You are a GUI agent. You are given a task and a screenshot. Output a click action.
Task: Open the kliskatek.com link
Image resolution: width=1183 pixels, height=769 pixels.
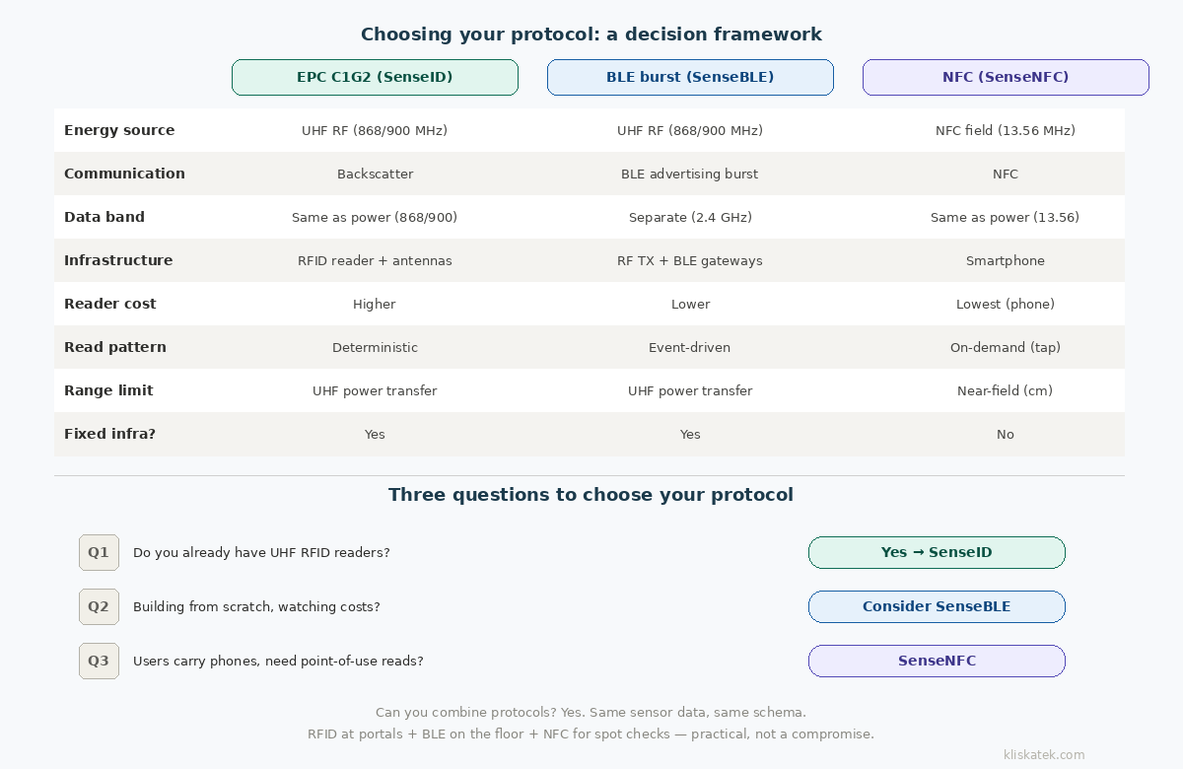[1044, 755]
